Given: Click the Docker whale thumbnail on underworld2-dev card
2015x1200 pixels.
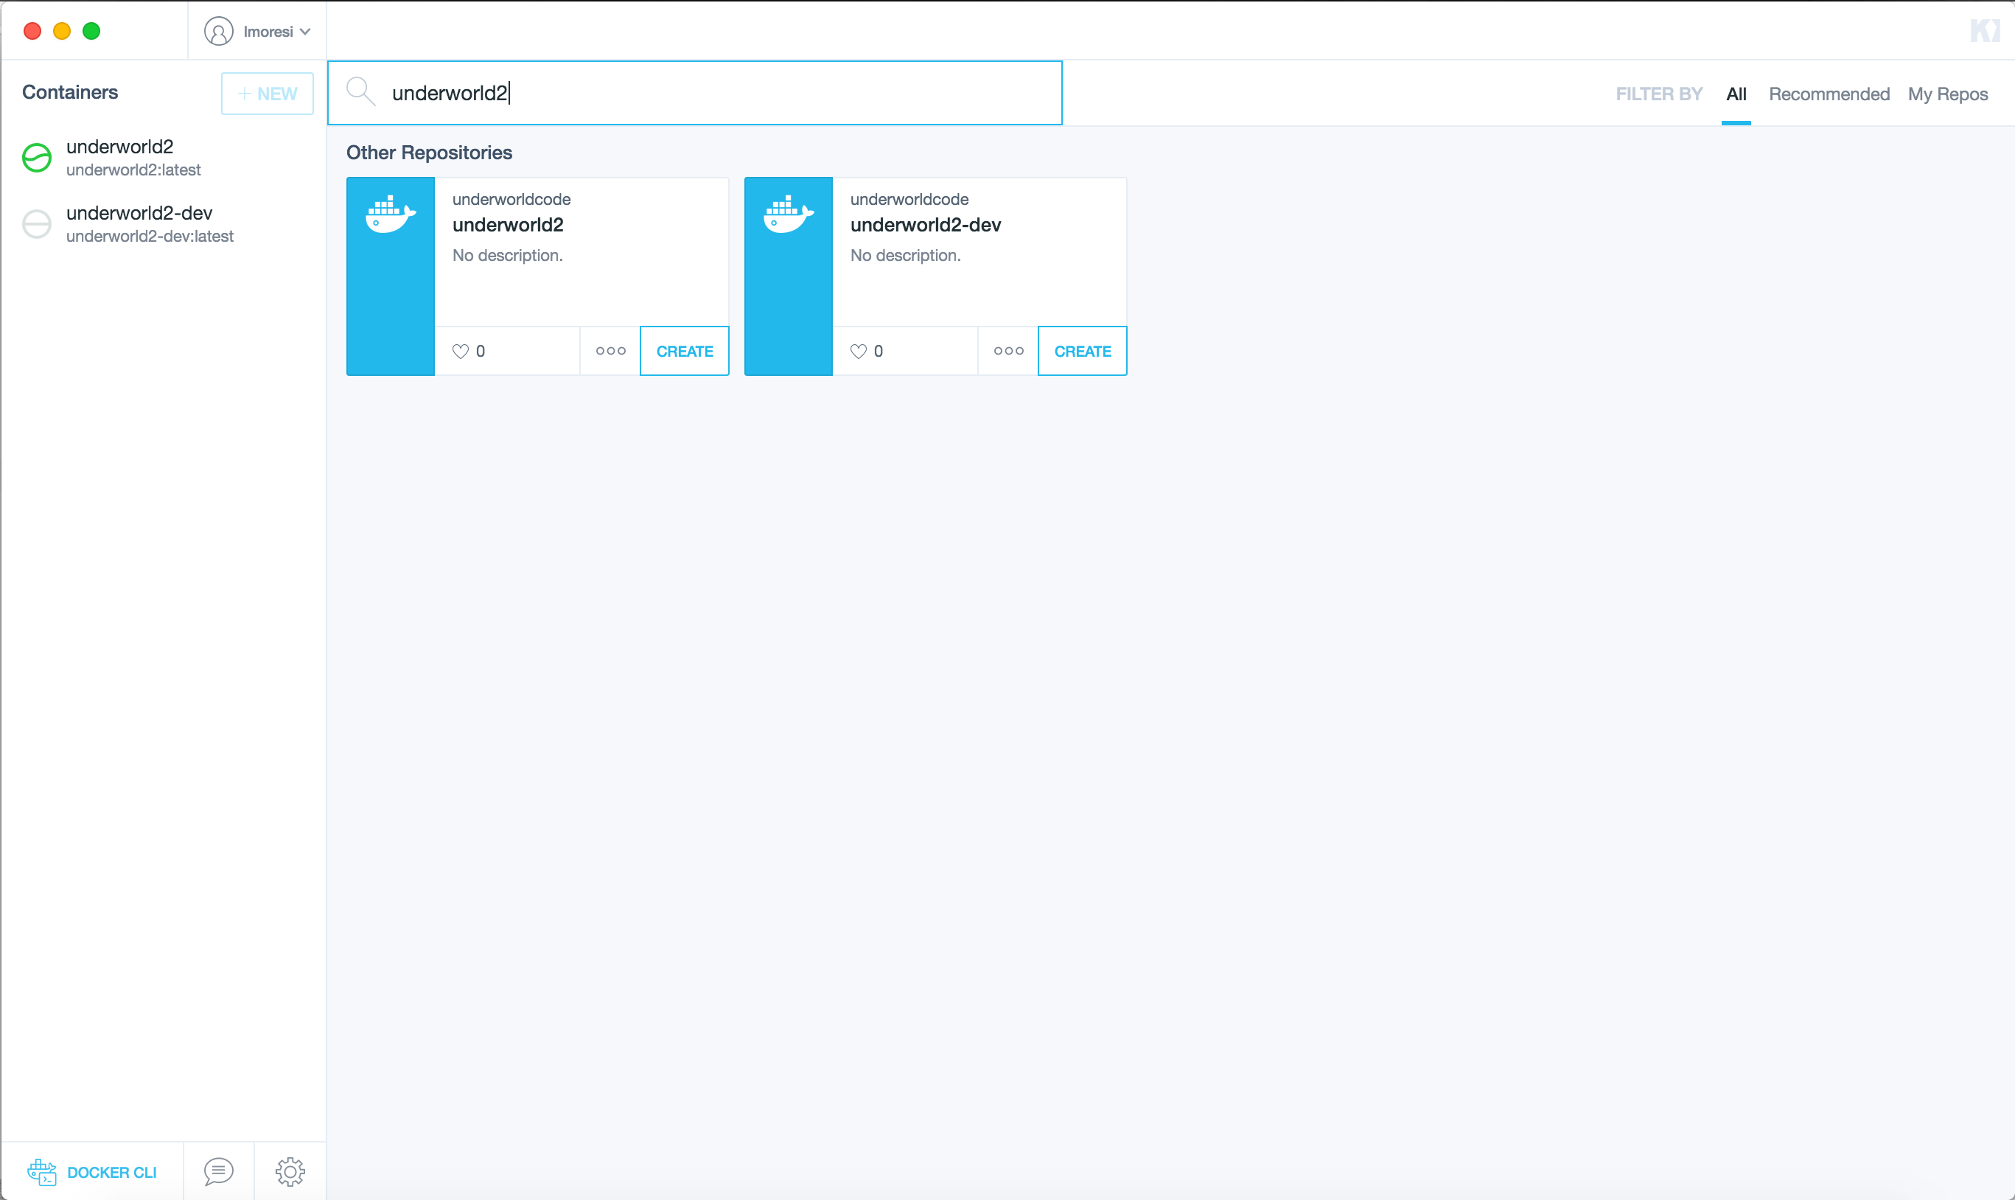Looking at the screenshot, I should [x=788, y=276].
